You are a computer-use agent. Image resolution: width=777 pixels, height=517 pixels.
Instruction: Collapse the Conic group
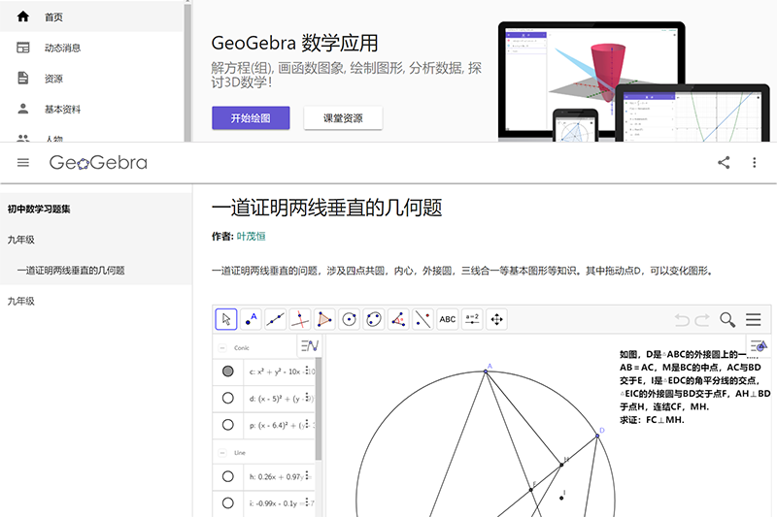(222, 348)
